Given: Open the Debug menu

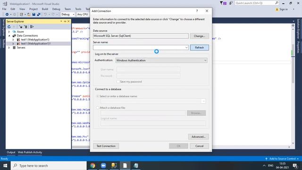Looking at the screenshot, I should tap(56, 9).
